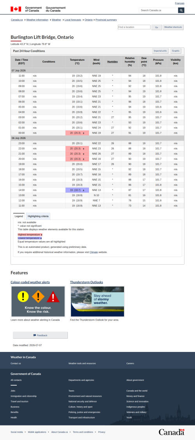Focus the Find a location field
The width and height of the screenshot is (195, 440).
click(134, 27)
